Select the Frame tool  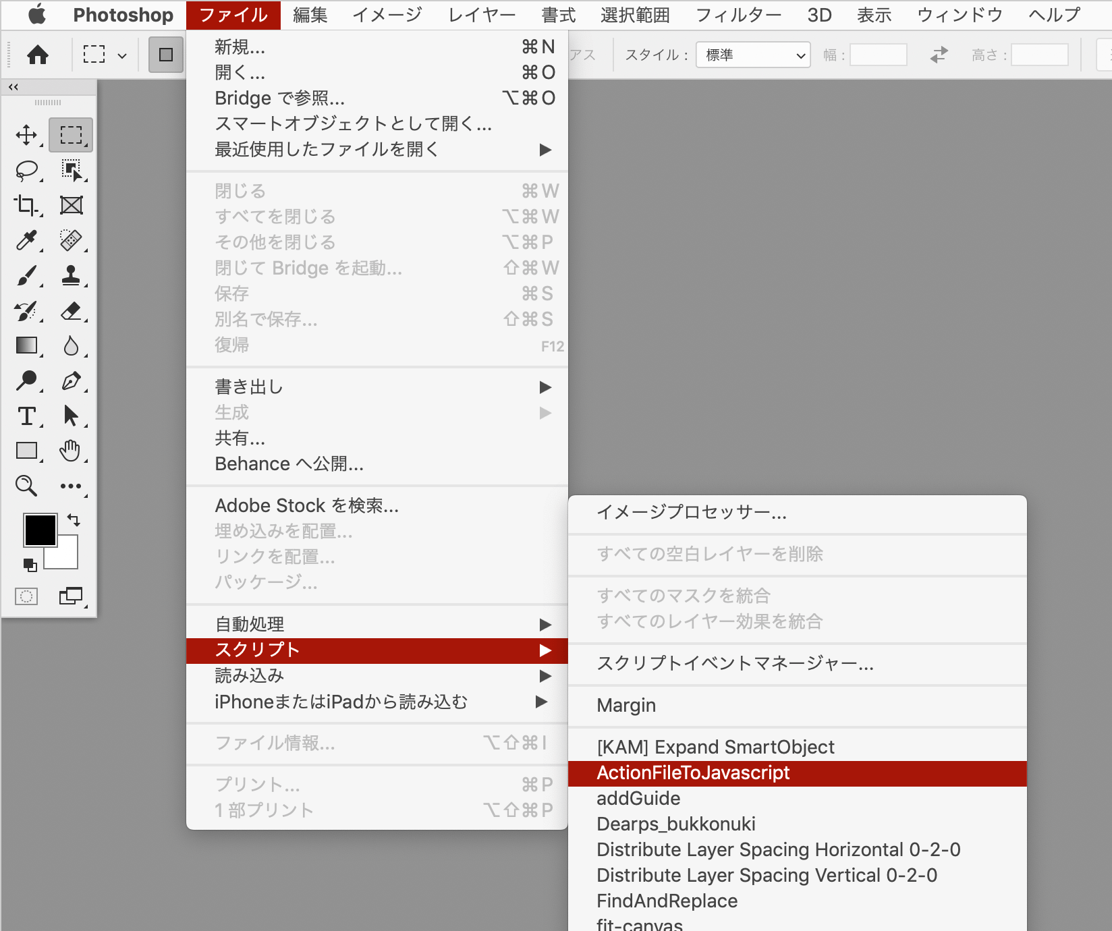[x=71, y=205]
